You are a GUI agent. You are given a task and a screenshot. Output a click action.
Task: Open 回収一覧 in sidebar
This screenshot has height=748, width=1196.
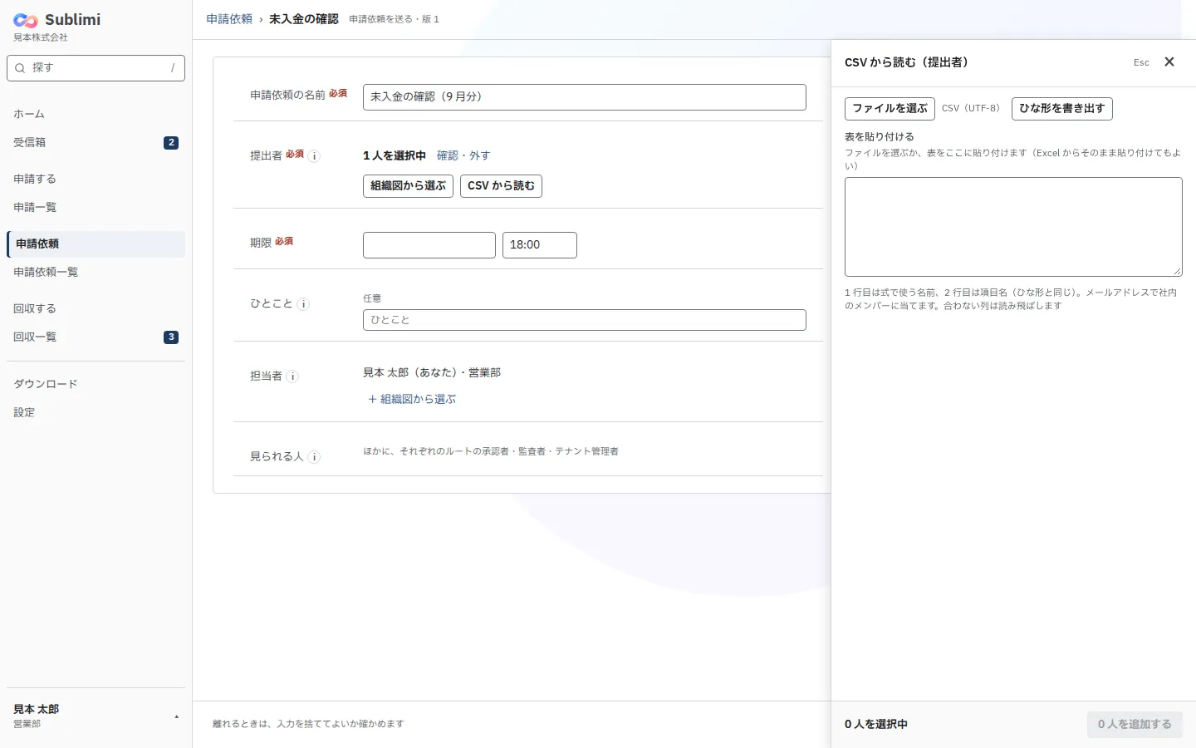96,337
